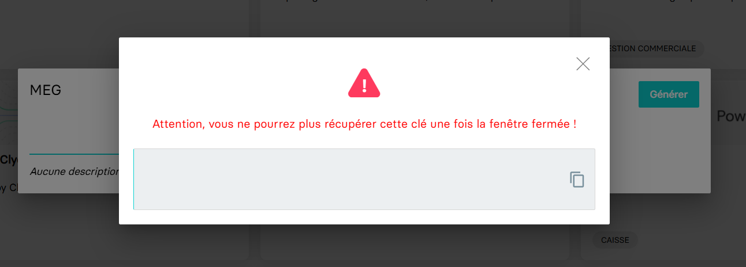This screenshot has width=746, height=267.
Task: Copy the generated key with the clipboard icon
Action: [577, 180]
